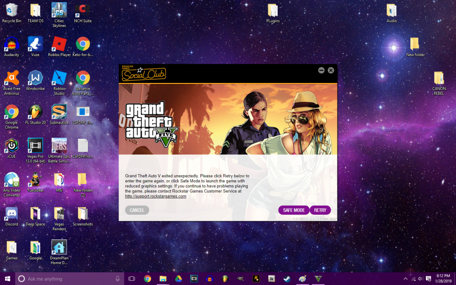This screenshot has height=285, width=456.
Task: Open Audacity from the desktop
Action: click(x=11, y=46)
